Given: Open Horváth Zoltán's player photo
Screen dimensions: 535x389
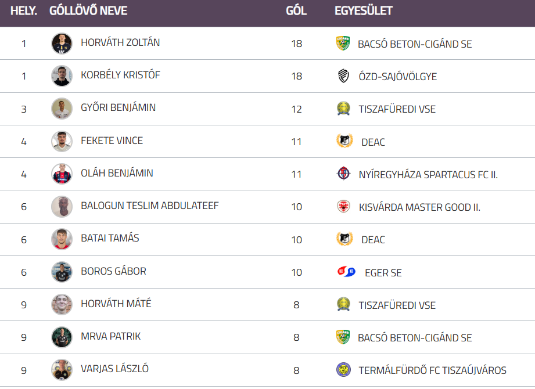Looking at the screenshot, I should 62,44.
